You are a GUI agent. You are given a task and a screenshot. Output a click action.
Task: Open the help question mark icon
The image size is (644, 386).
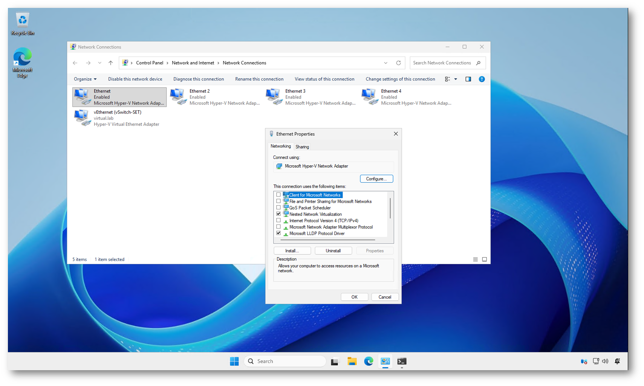pos(482,79)
